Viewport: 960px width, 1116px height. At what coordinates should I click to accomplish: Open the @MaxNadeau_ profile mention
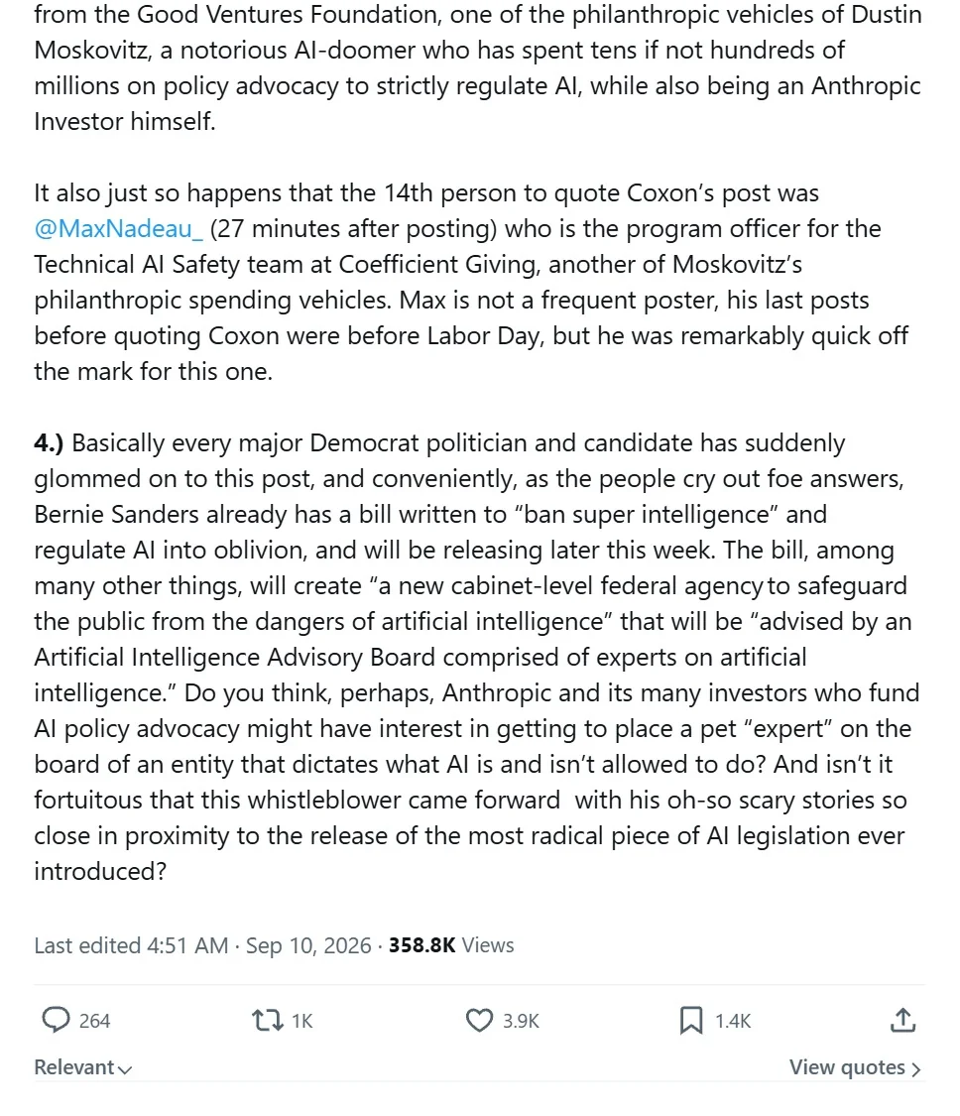click(118, 228)
